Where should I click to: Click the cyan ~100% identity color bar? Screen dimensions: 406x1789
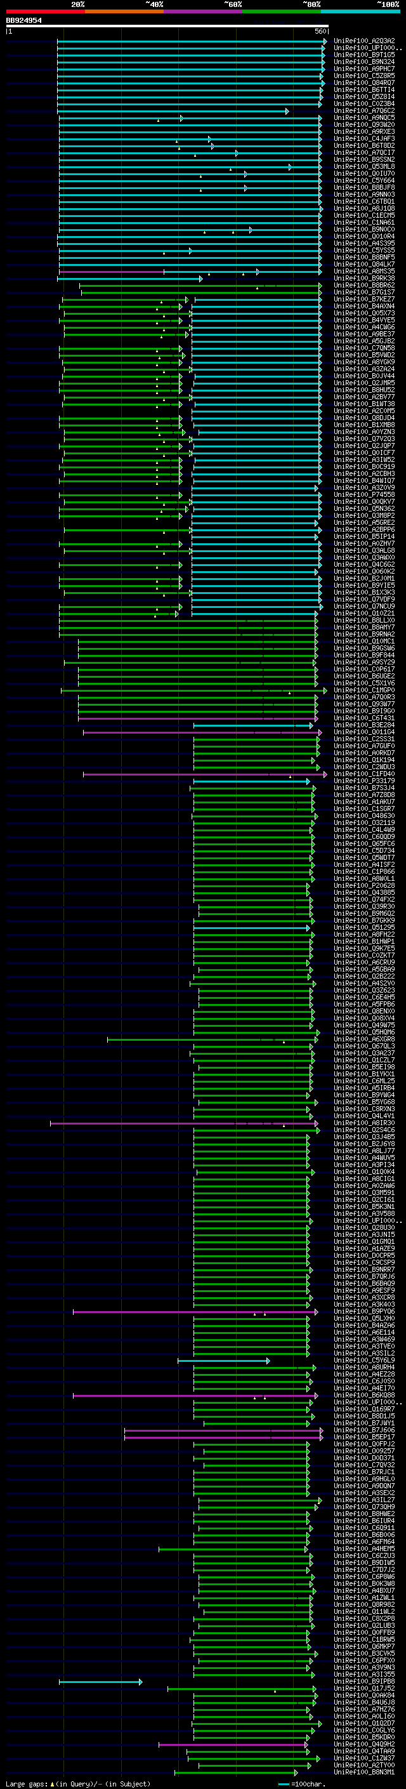point(361,11)
